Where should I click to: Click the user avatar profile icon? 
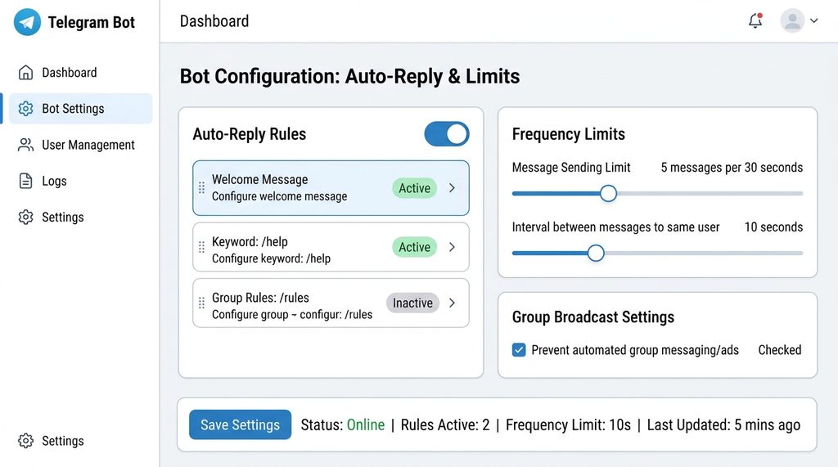(x=792, y=21)
